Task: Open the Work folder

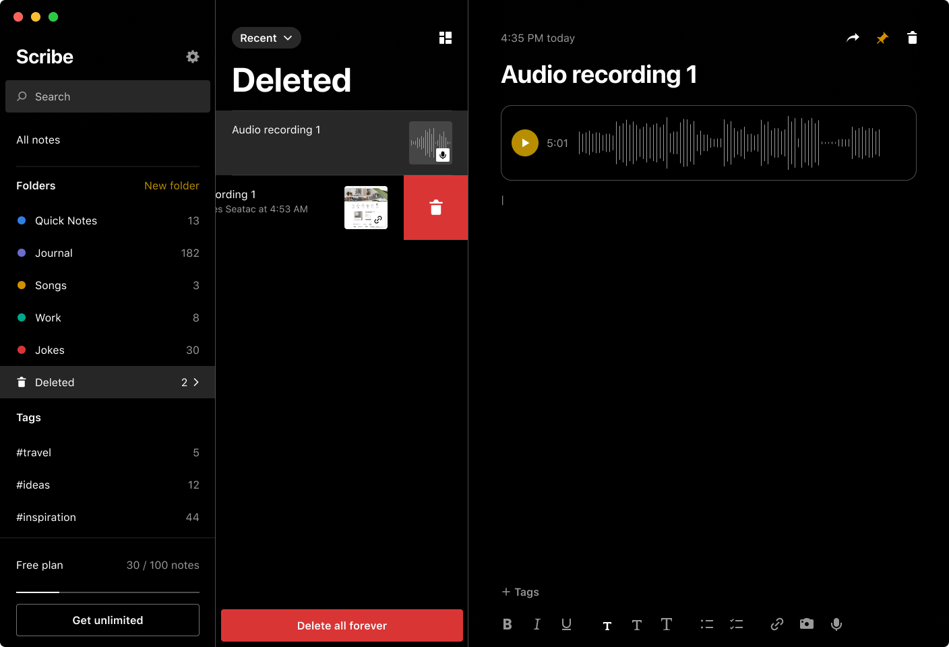Action: (x=108, y=317)
